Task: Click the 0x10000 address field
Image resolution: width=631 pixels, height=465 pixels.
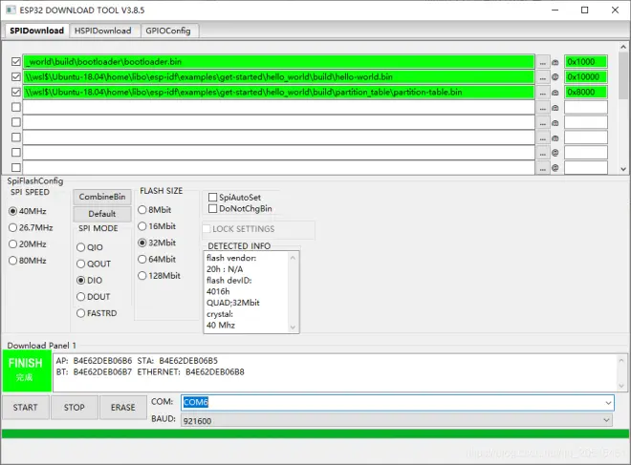Action: pos(585,77)
